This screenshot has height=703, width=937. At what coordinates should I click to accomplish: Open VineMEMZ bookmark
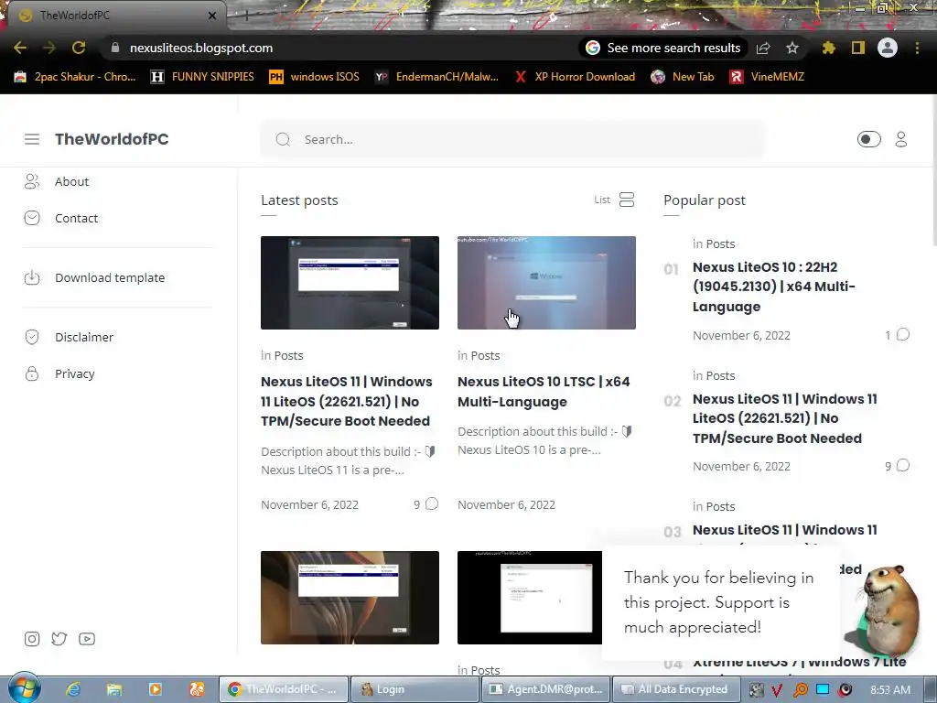pos(768,77)
